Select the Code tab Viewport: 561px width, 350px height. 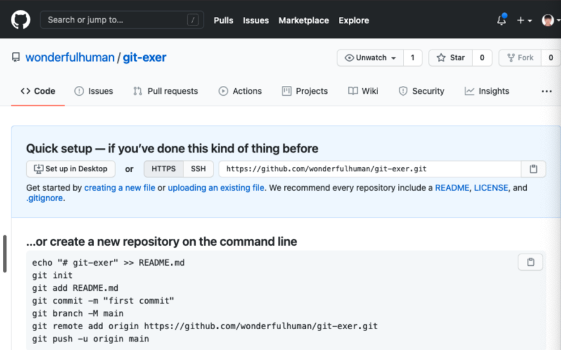38,91
